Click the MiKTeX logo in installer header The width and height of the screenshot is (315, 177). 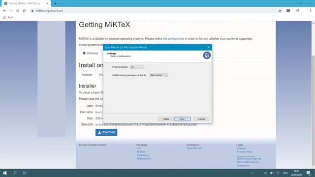click(207, 56)
